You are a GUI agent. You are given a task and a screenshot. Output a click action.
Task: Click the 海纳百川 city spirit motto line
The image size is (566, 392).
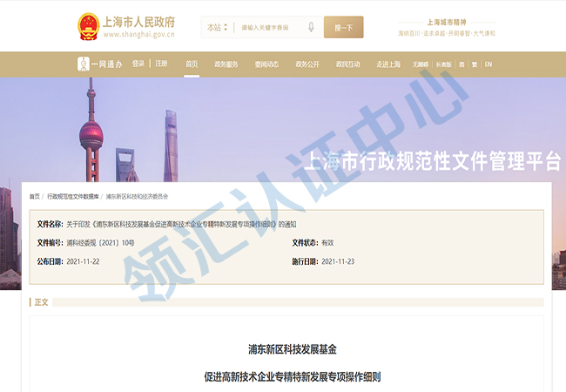pyautogui.click(x=447, y=33)
